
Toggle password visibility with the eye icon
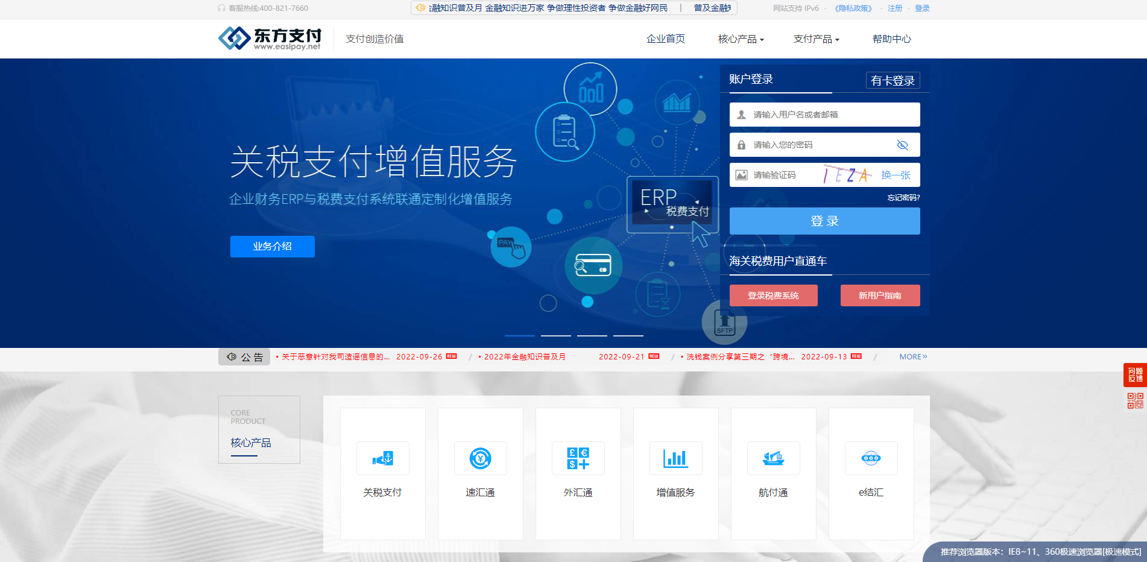(903, 145)
